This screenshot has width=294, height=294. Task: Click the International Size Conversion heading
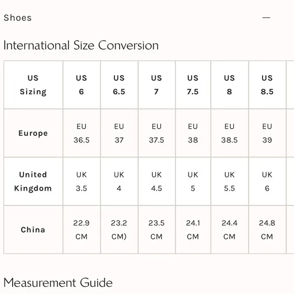tap(81, 46)
